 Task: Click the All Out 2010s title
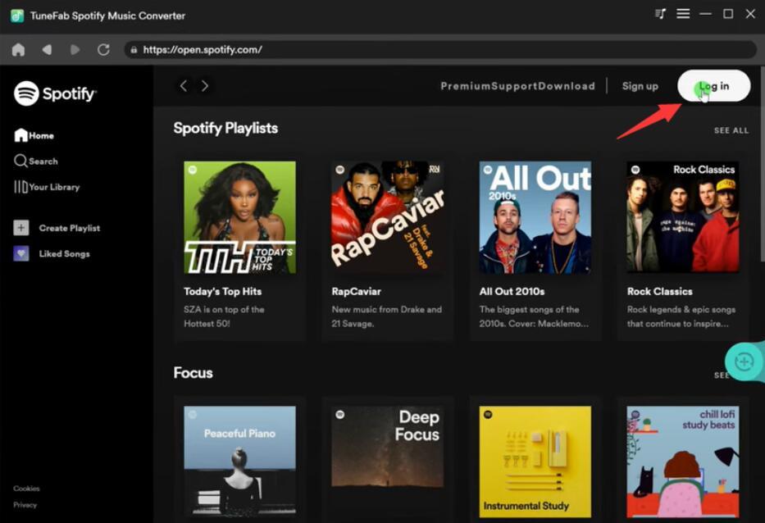click(x=512, y=291)
